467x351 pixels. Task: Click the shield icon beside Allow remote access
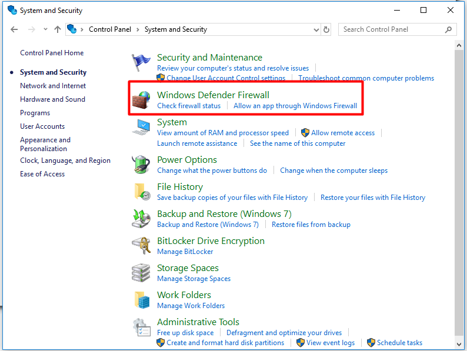click(x=305, y=132)
